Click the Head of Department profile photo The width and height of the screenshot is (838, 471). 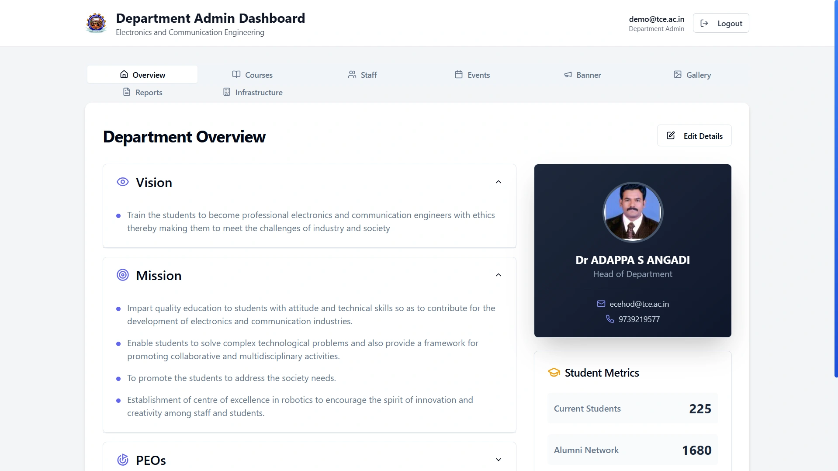(633, 212)
